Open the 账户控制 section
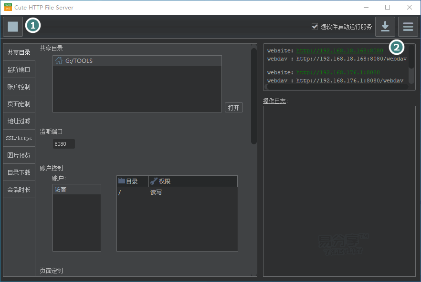Viewport: 421px width, 282px height. pos(19,86)
